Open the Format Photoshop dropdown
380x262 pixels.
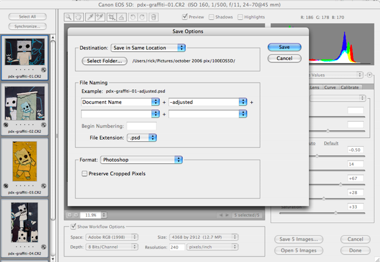[x=142, y=160]
